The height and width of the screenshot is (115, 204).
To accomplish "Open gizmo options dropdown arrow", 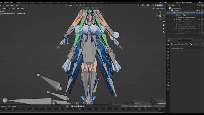I will [x=145, y=5].
